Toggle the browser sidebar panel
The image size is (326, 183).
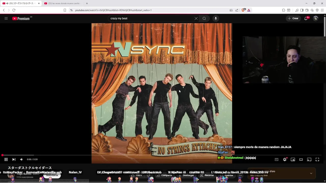click(302, 10)
